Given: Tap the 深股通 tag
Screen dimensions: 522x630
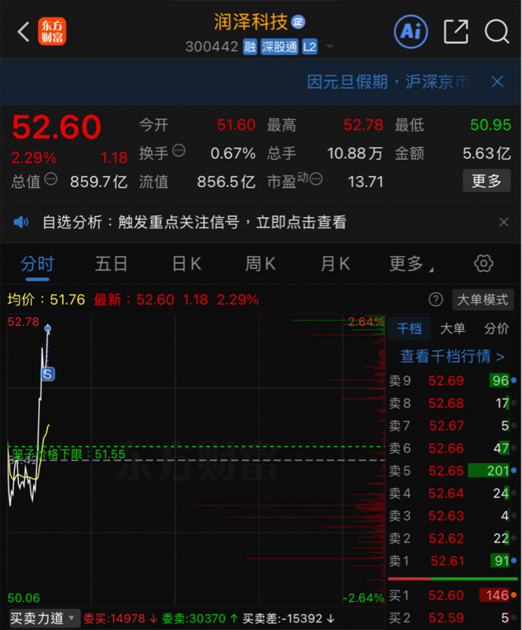Looking at the screenshot, I should (280, 47).
